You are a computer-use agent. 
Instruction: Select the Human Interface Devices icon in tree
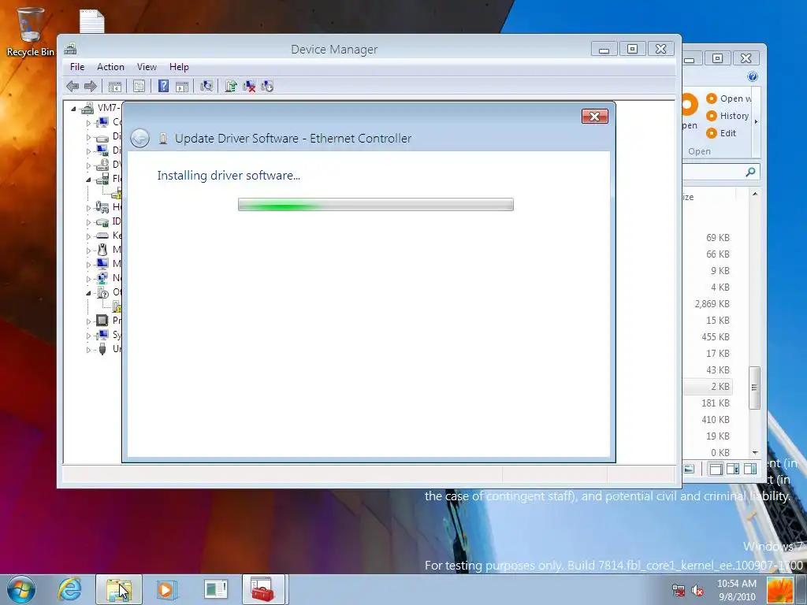coord(102,207)
